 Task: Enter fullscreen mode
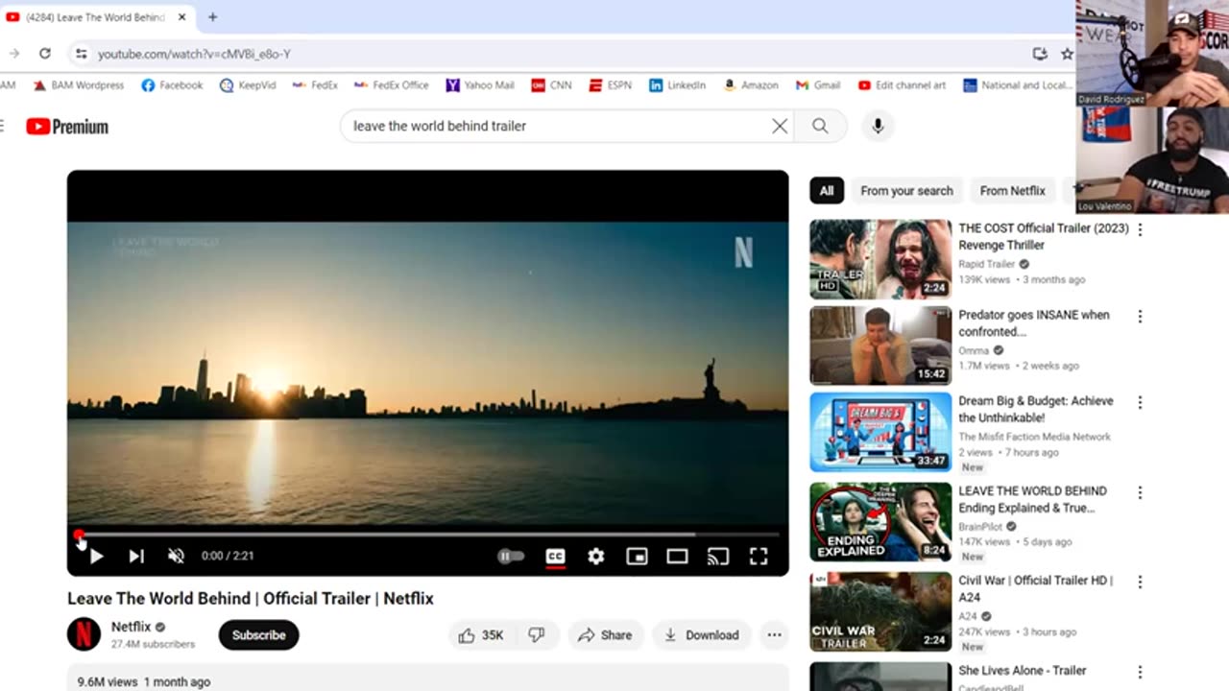(x=759, y=556)
